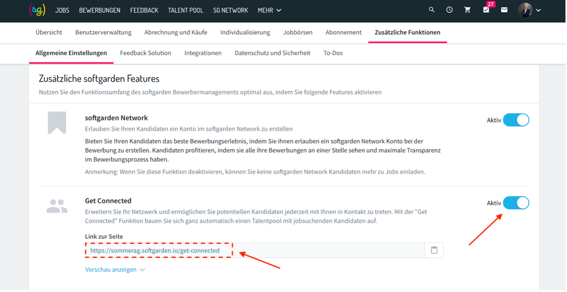
Task: Switch to Individualisierung tab
Action: point(245,32)
